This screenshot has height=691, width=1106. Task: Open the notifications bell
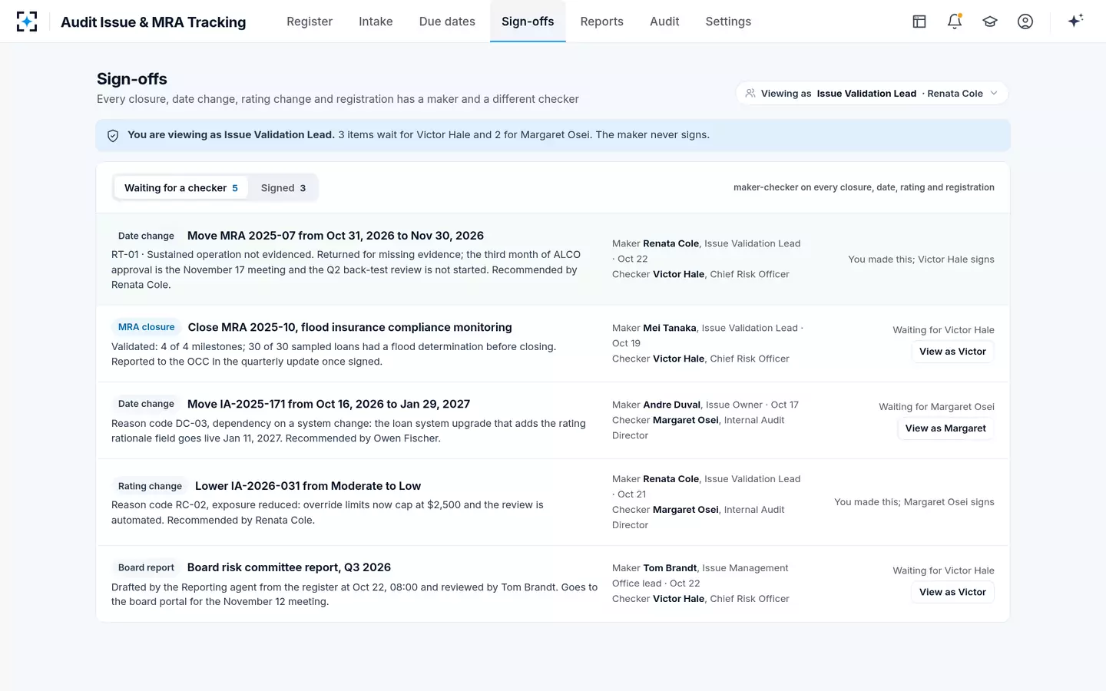point(955,21)
